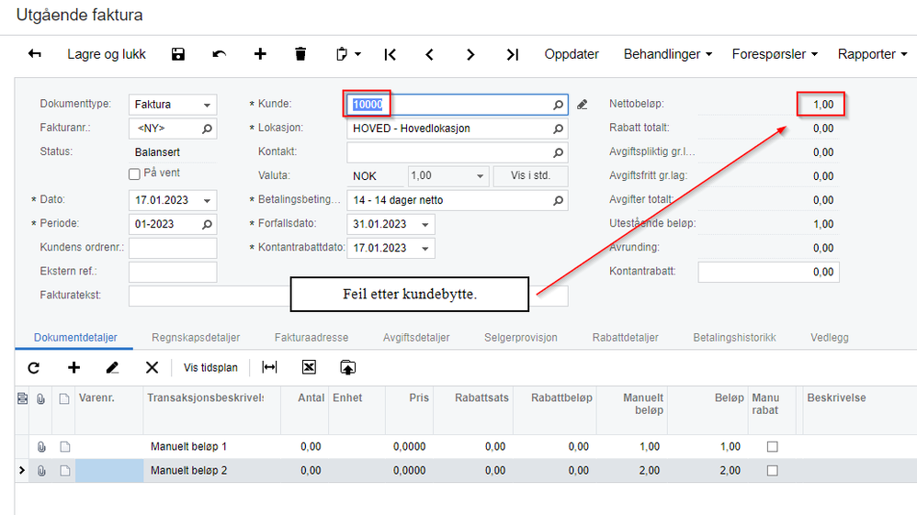Click into the Kundens ordrenr. field
917x515 pixels.
point(173,248)
